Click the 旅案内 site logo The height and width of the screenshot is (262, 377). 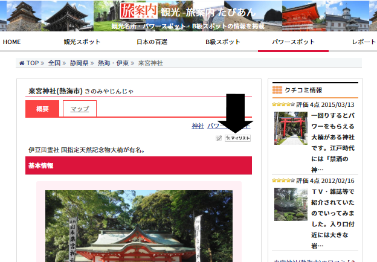point(138,11)
